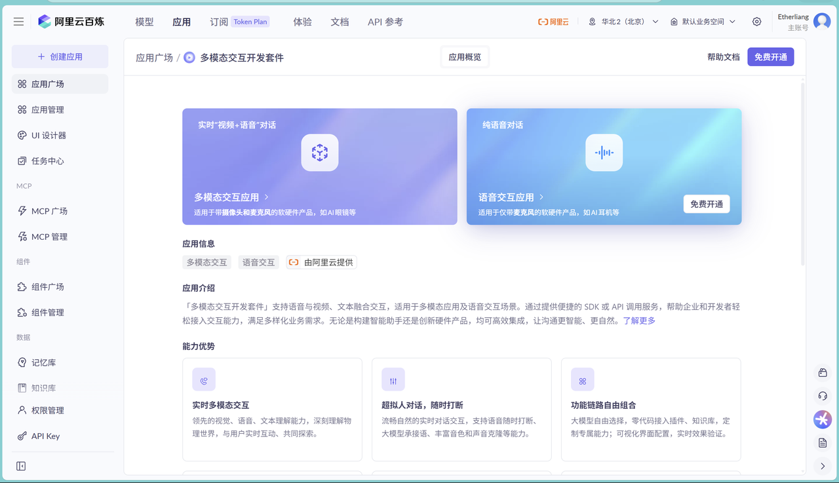Click the 创建应用 button
Screen dimensions: 839x483
(x=60, y=57)
